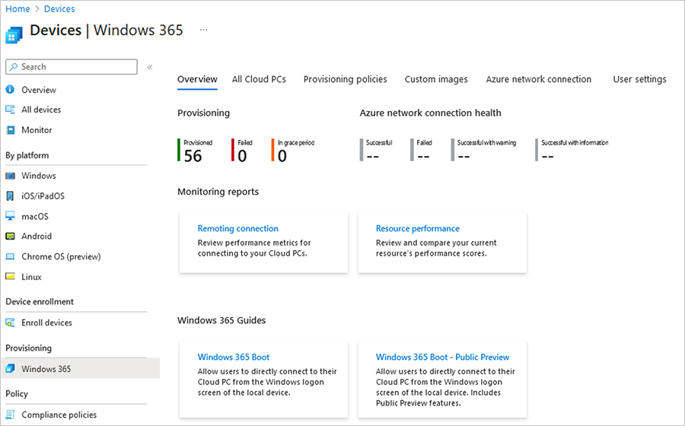Image resolution: width=685 pixels, height=426 pixels.
Task: Open the ellipsis more options menu
Action: [x=203, y=30]
